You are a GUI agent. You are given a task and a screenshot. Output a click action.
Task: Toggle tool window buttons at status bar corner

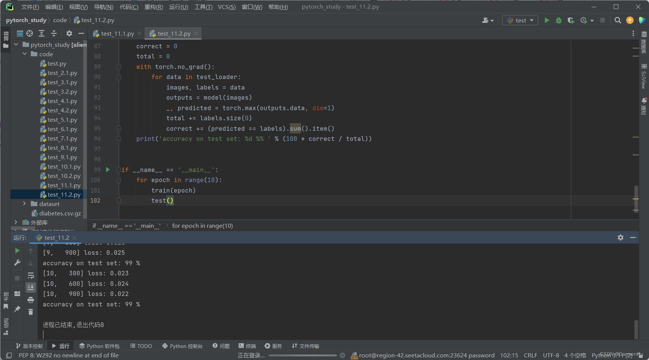[x=9, y=355]
